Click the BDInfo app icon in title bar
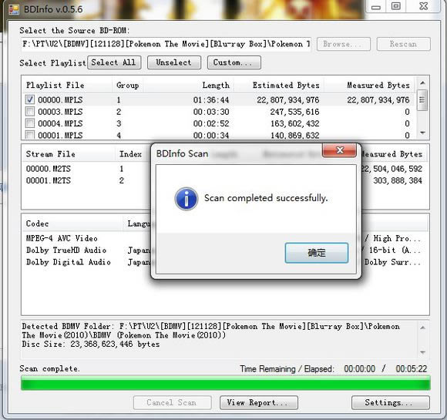Viewport: 447px width, 420px height. click(x=13, y=9)
